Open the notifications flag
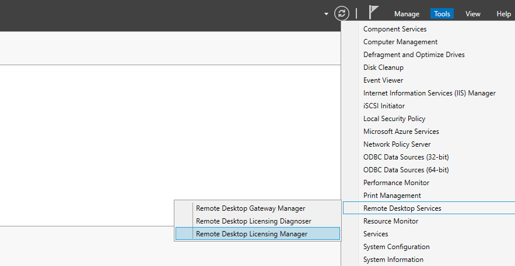 click(x=373, y=12)
